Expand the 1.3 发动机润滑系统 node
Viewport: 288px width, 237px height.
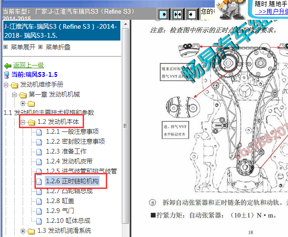pyautogui.click(x=23, y=231)
